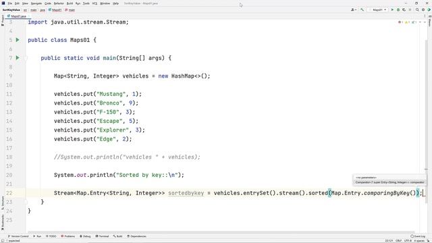The height and width of the screenshot is (243, 432).
Task: Open the Help menu
Action: (115, 3)
